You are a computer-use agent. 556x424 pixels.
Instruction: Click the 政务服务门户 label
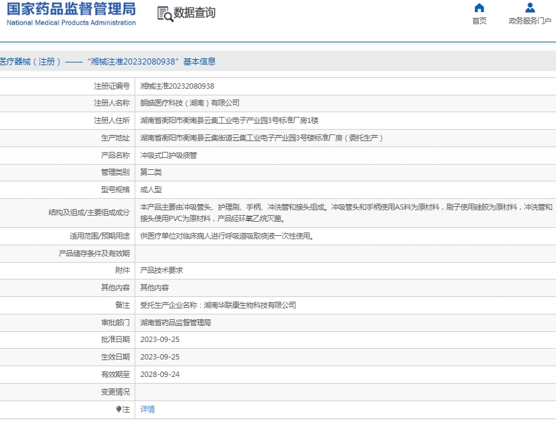coord(530,21)
